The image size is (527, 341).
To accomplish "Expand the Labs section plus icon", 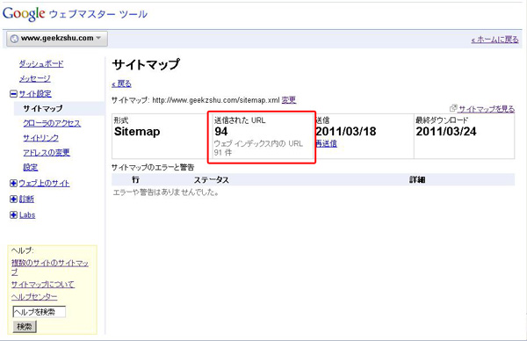I will (x=13, y=215).
